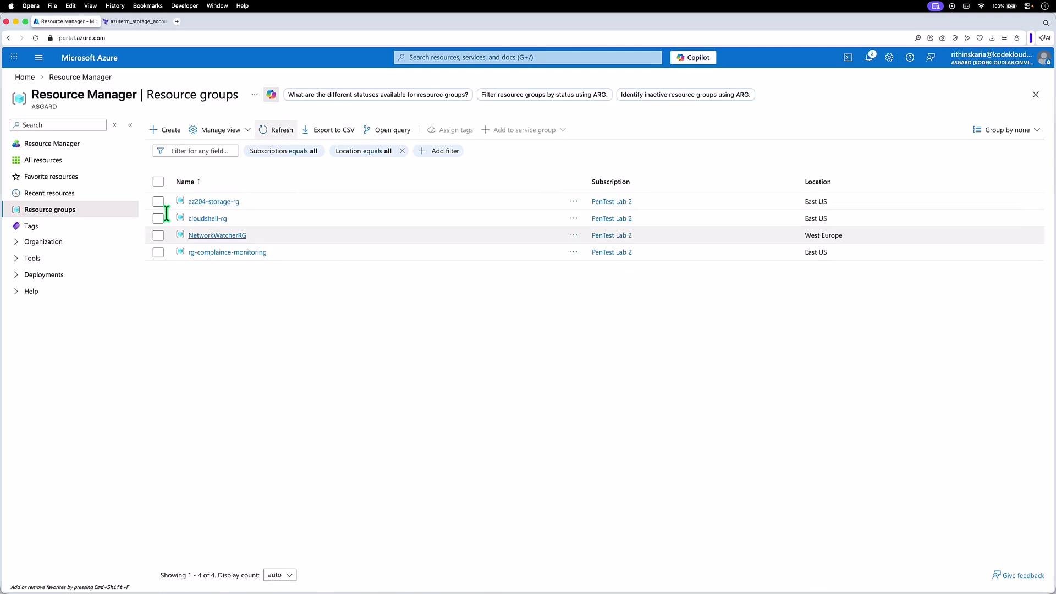1056x594 pixels.
Task: Open the browser search tabs magnifier
Action: pyautogui.click(x=1046, y=23)
